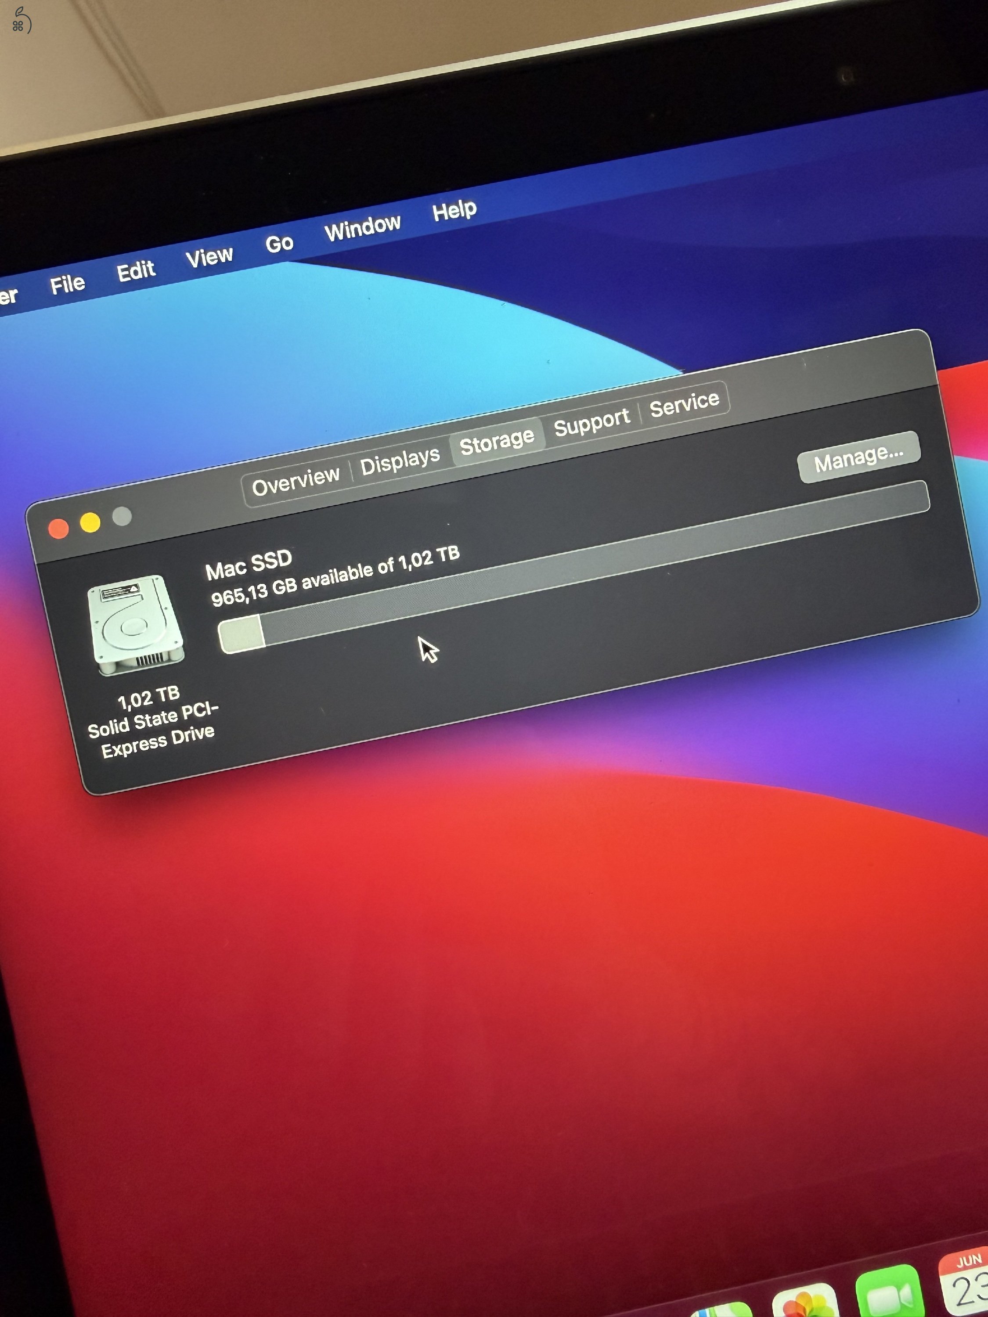
Task: Open the Help menu
Action: click(454, 209)
